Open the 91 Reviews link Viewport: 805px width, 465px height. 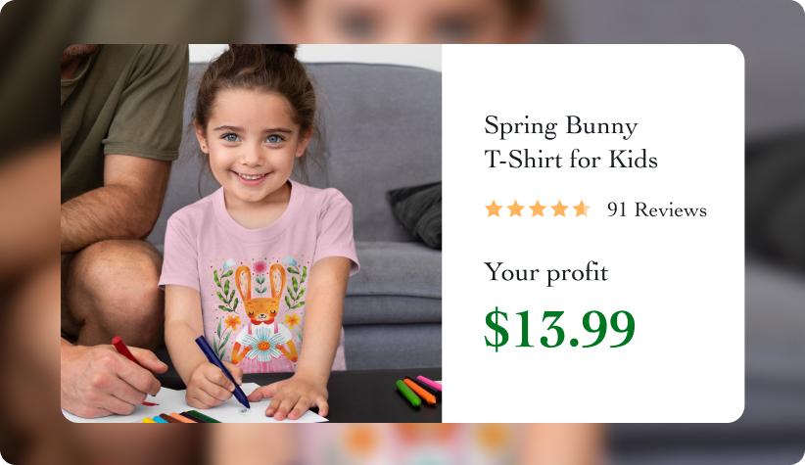click(x=656, y=209)
